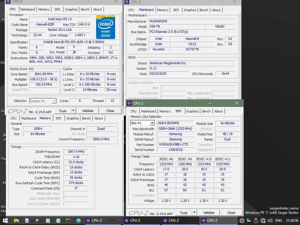
Task: Click Validate in the SPD window
Action: coord(209,212)
